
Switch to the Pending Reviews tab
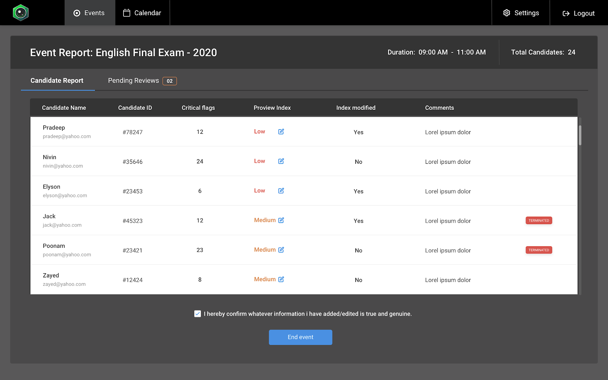pyautogui.click(x=133, y=81)
